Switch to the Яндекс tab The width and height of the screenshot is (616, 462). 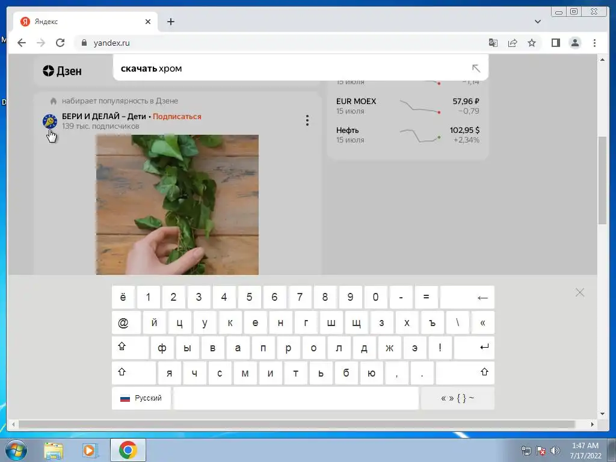pos(85,22)
